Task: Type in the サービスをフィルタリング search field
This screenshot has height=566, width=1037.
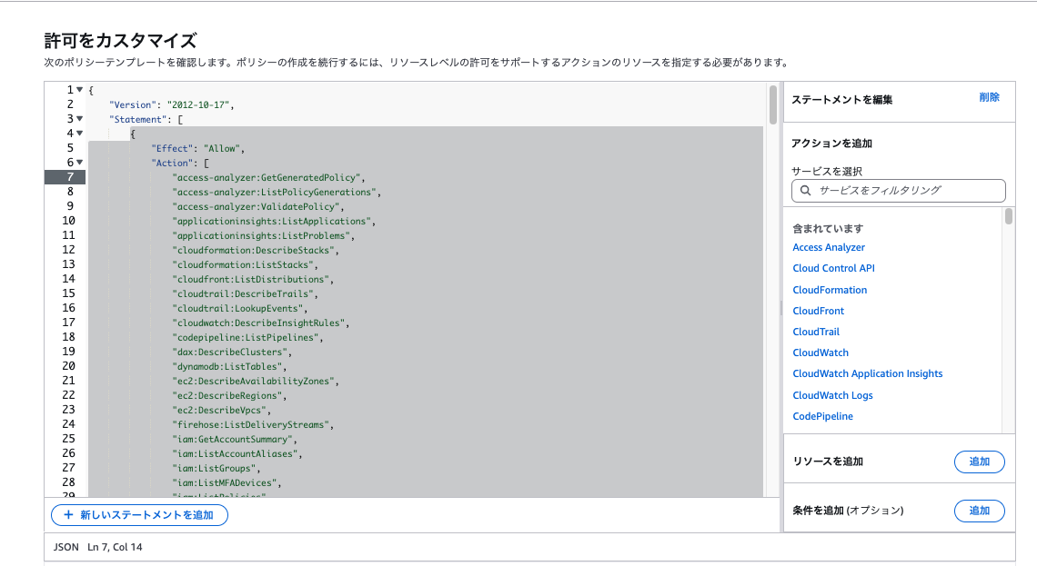Action: click(x=905, y=191)
